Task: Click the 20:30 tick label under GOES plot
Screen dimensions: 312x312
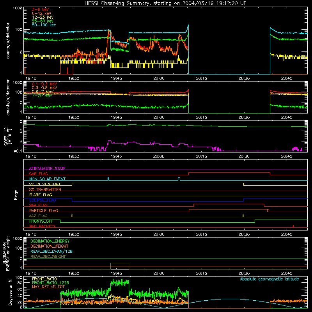Action: coord(244,156)
